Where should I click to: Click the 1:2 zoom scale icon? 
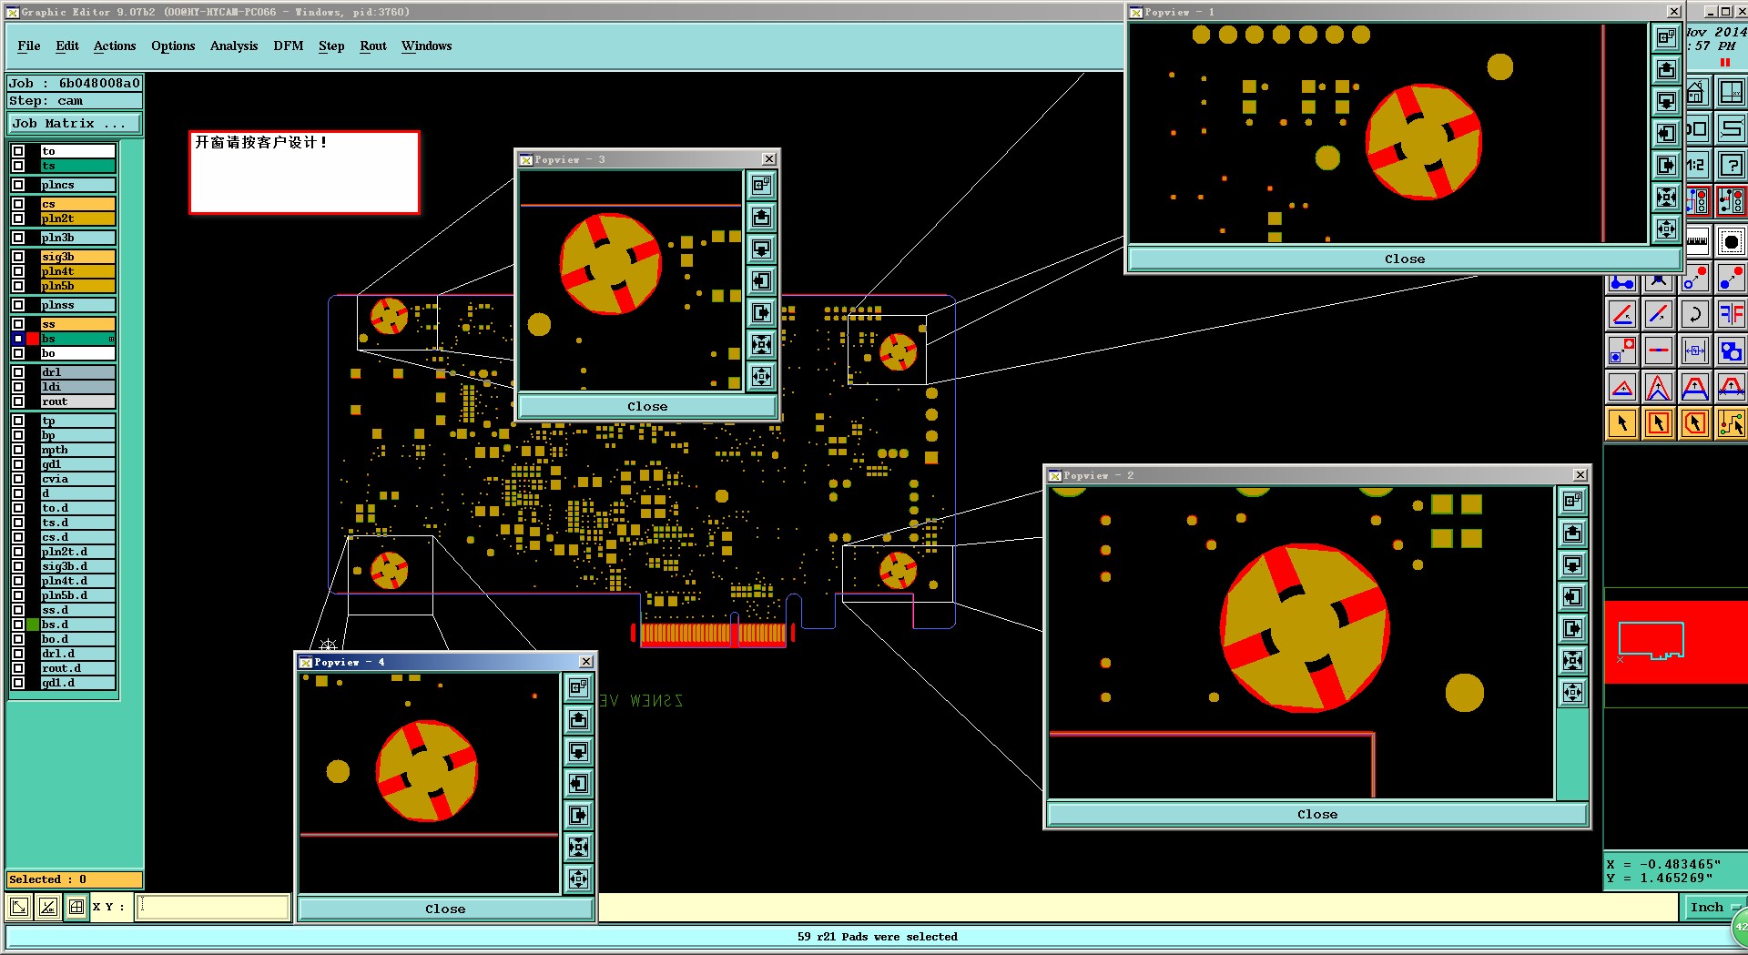[1696, 166]
